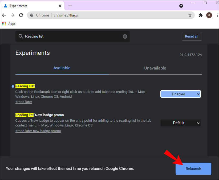Focus the flags search field
Viewport: 219px width, 180px height.
pos(72,36)
